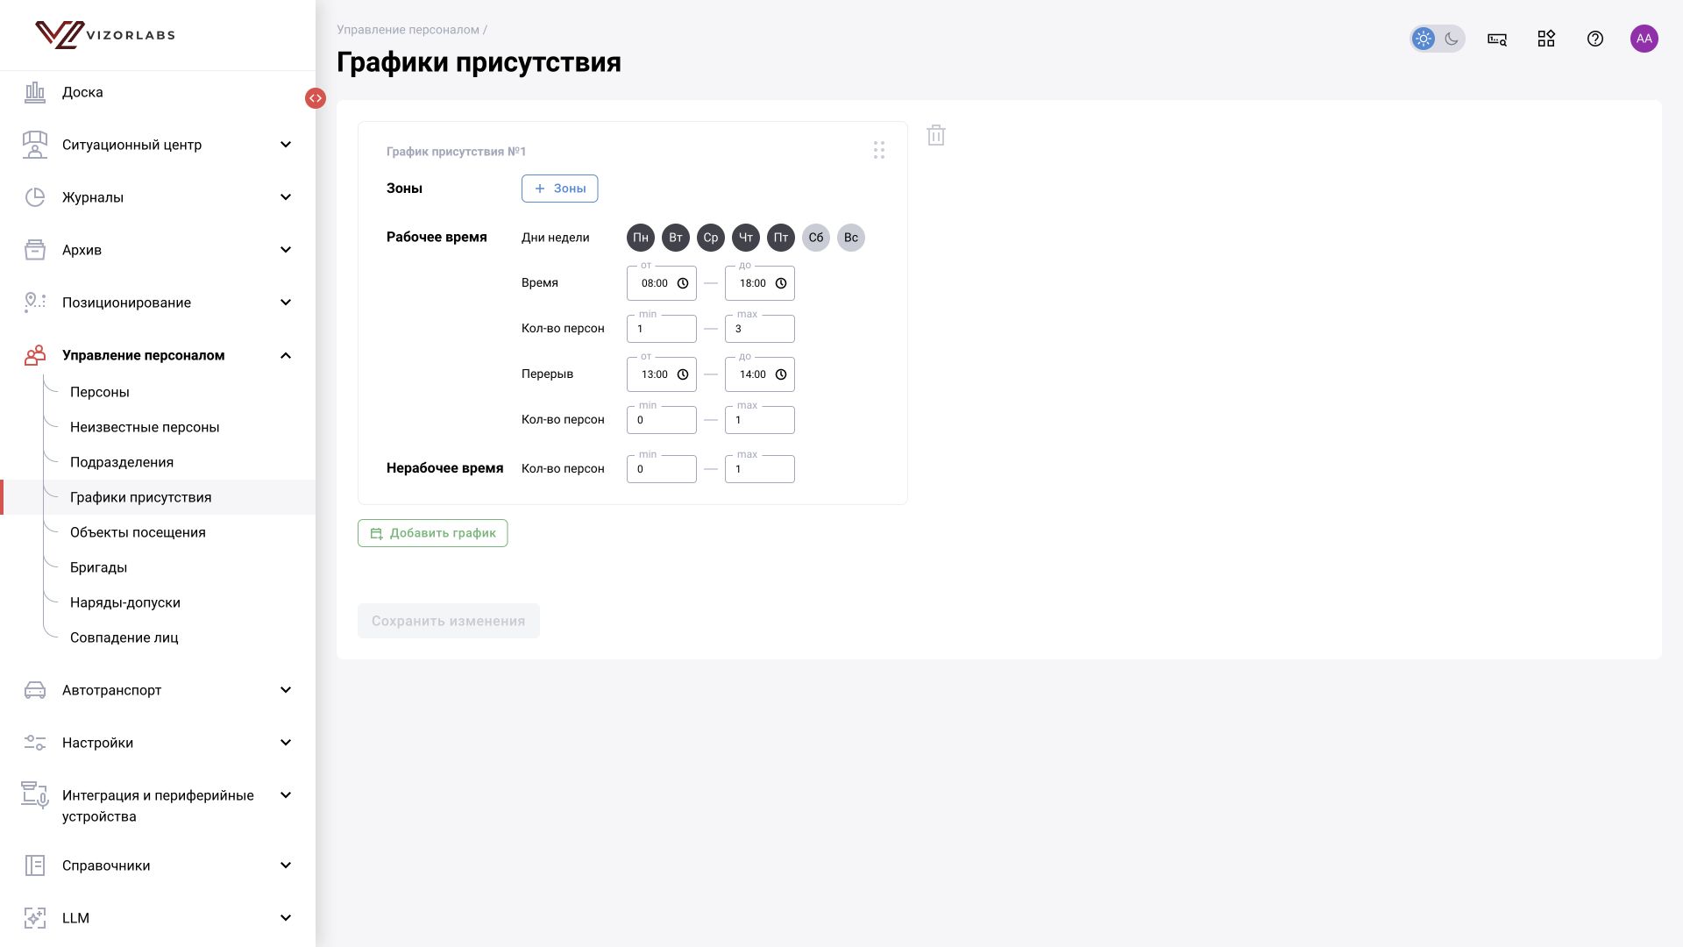Click the VizorLabs logo

click(105, 35)
